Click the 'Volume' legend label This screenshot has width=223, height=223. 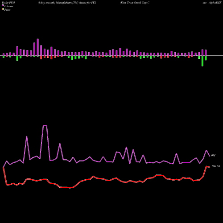coord(8,6)
